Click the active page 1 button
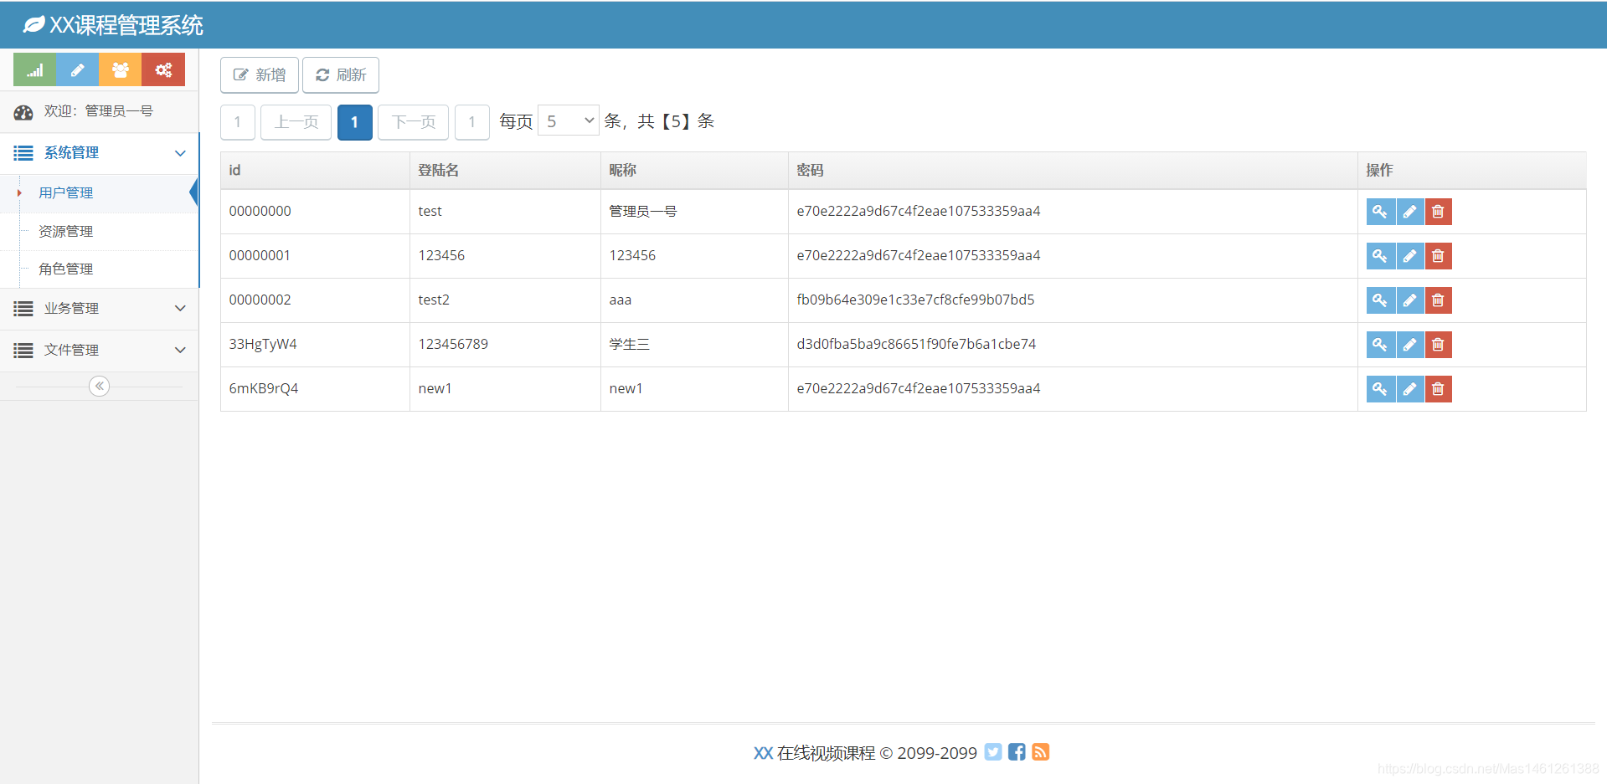The width and height of the screenshot is (1607, 784). click(355, 122)
